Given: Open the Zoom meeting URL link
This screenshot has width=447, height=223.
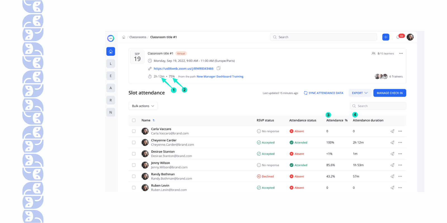Looking at the screenshot, I should (184, 69).
